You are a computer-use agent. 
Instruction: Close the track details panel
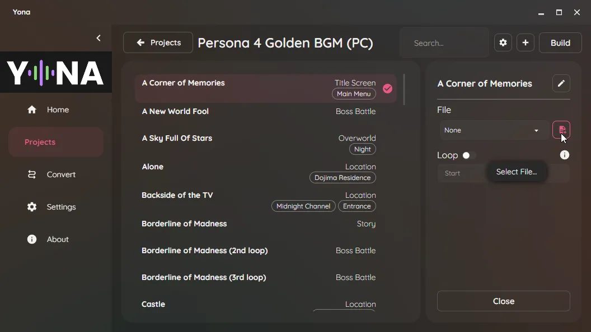[504, 301]
